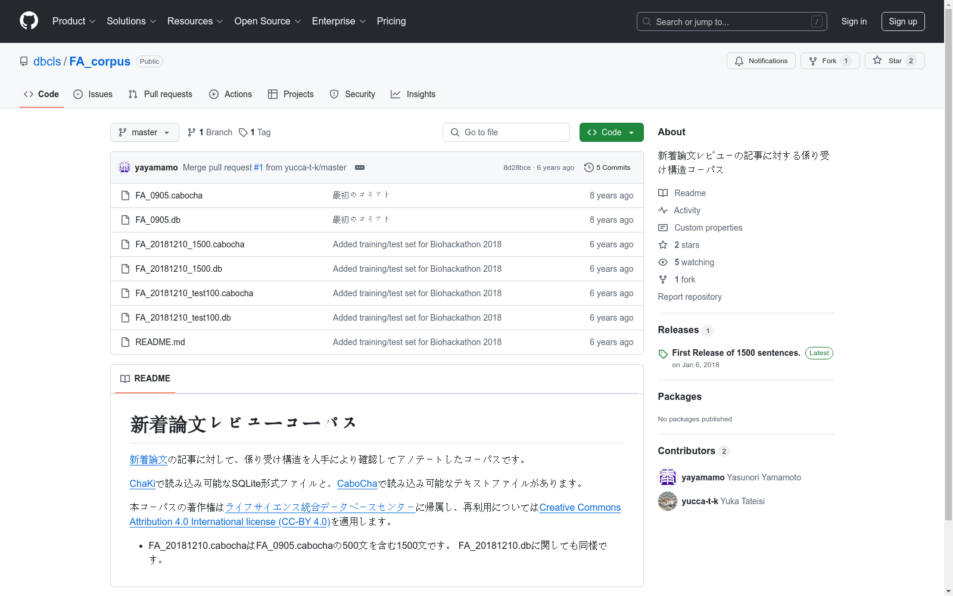Screen dimensions: 953x596
Task: Open the dbcls owner link
Action: [47, 61]
